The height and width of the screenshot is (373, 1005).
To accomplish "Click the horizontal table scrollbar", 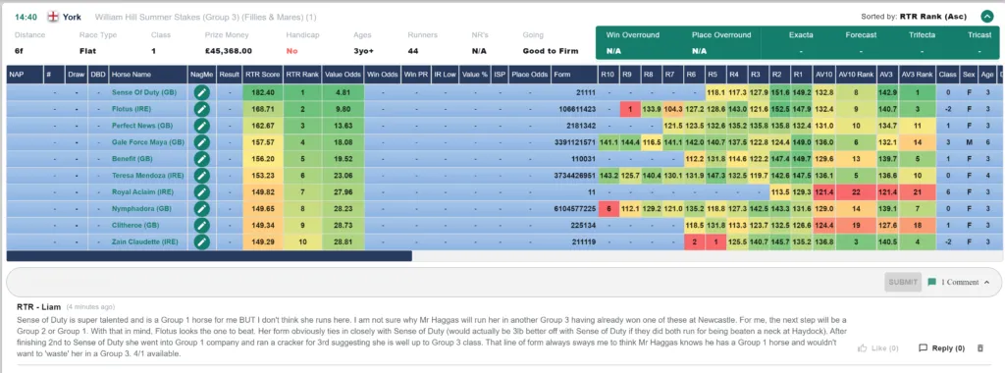I will pyautogui.click(x=209, y=256).
